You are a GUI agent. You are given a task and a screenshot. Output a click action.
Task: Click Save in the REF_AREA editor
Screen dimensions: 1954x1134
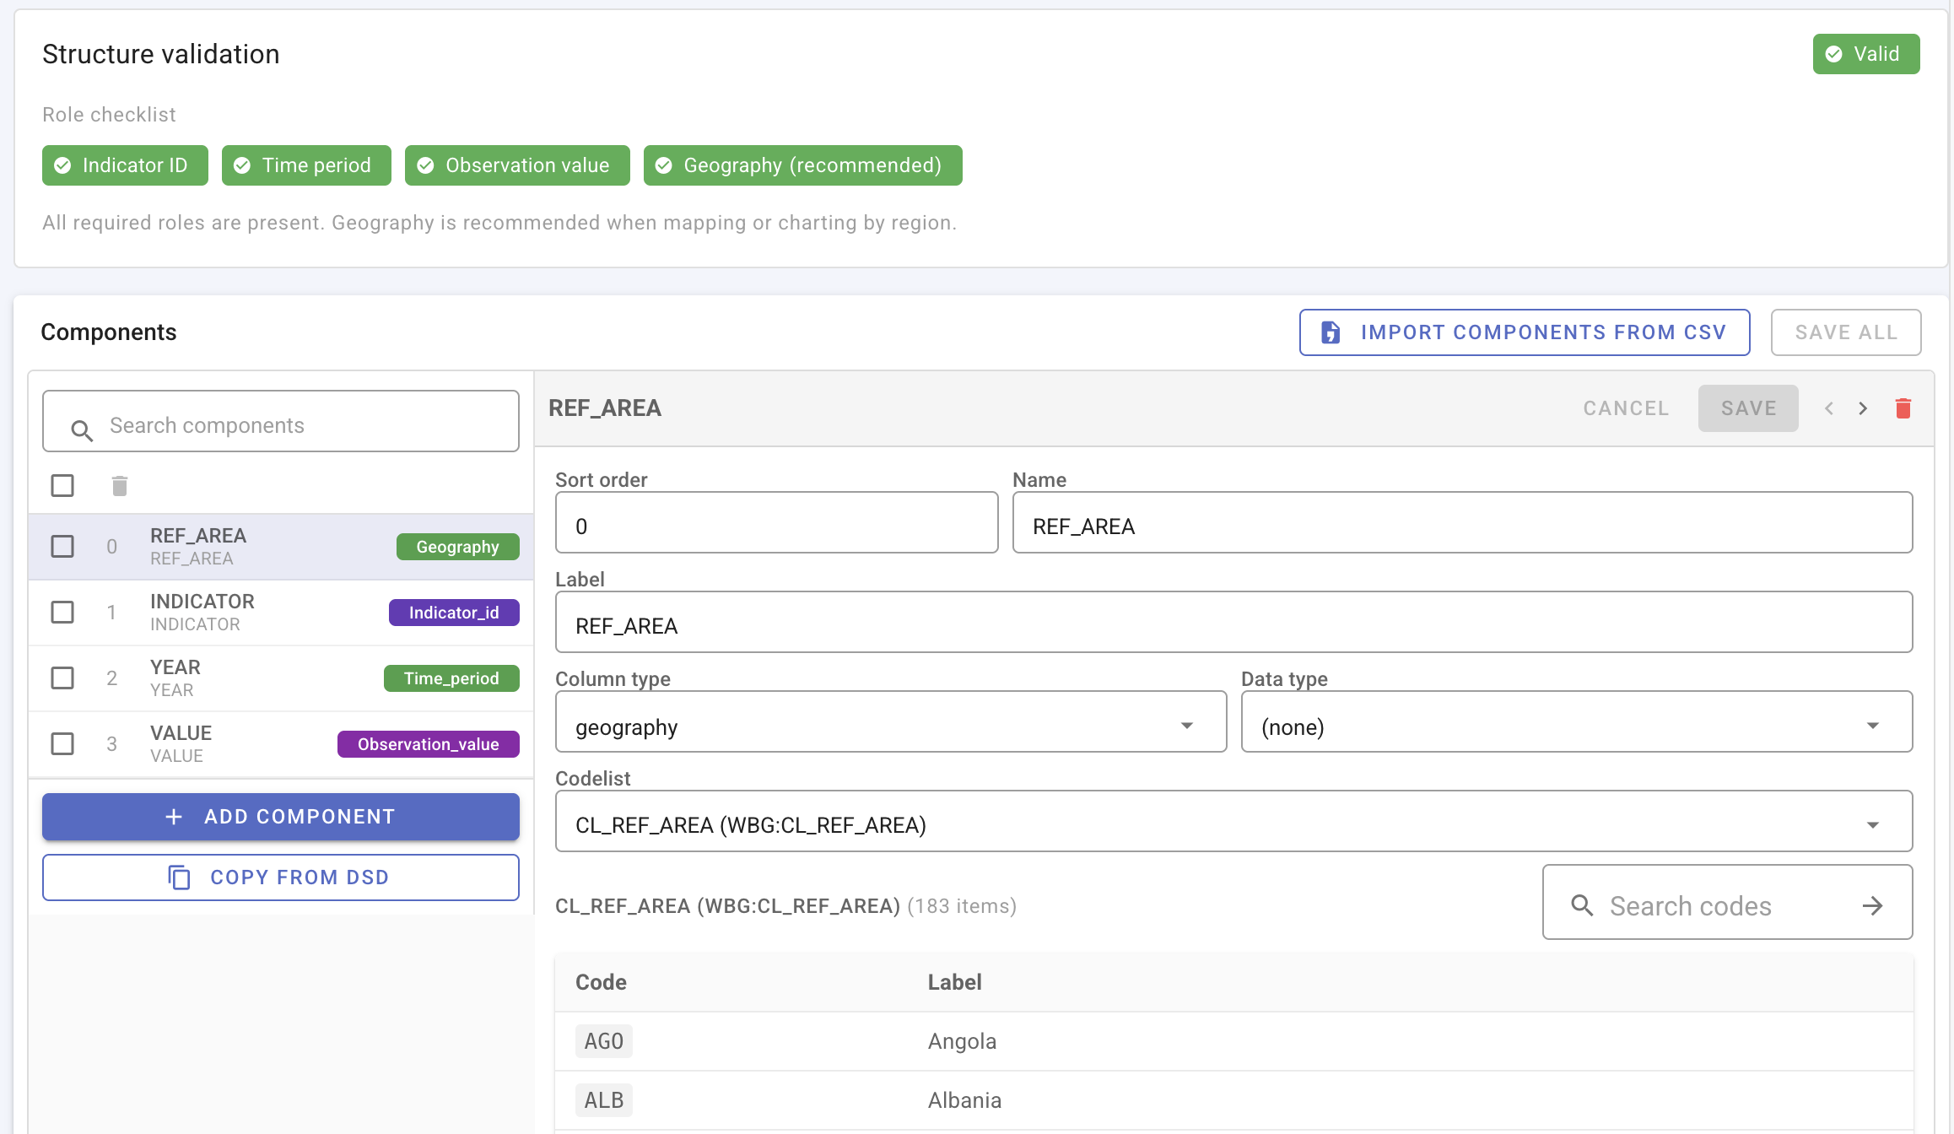click(x=1748, y=408)
